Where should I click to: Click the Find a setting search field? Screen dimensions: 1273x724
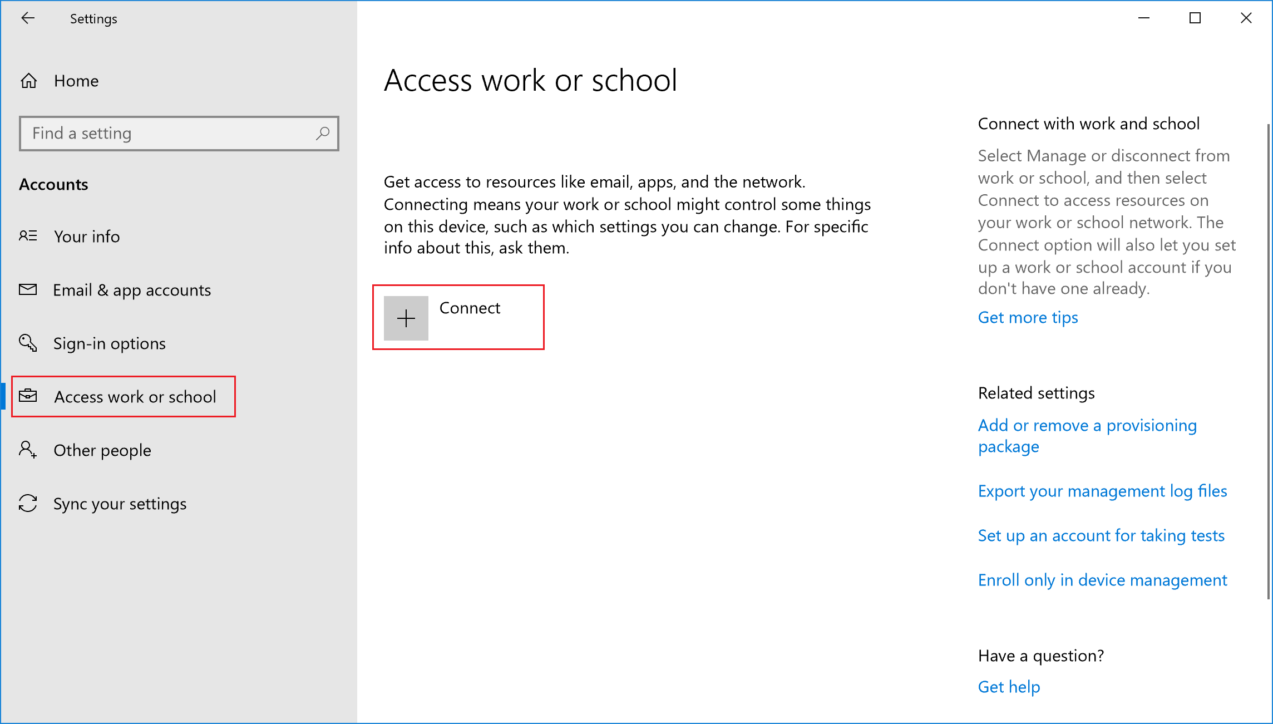(179, 133)
